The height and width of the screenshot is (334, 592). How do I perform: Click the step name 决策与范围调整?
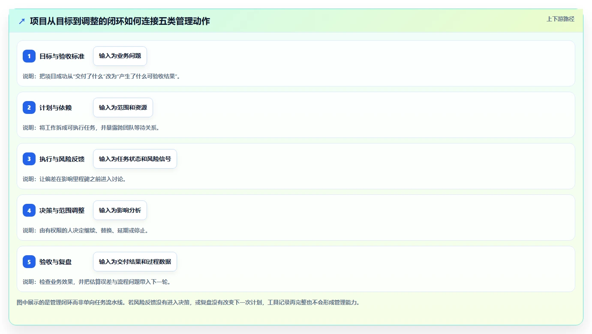click(62, 211)
